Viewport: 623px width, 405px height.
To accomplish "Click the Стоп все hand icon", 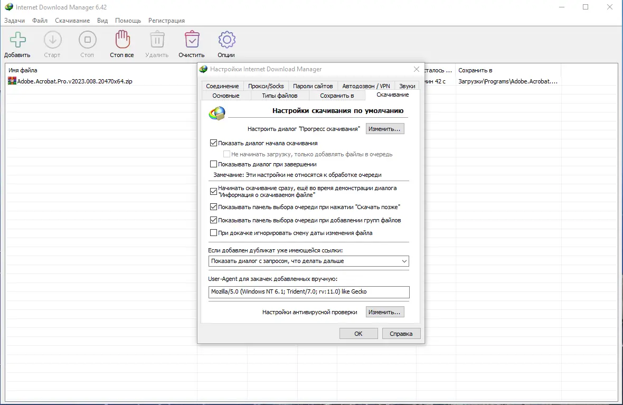I will pos(122,40).
